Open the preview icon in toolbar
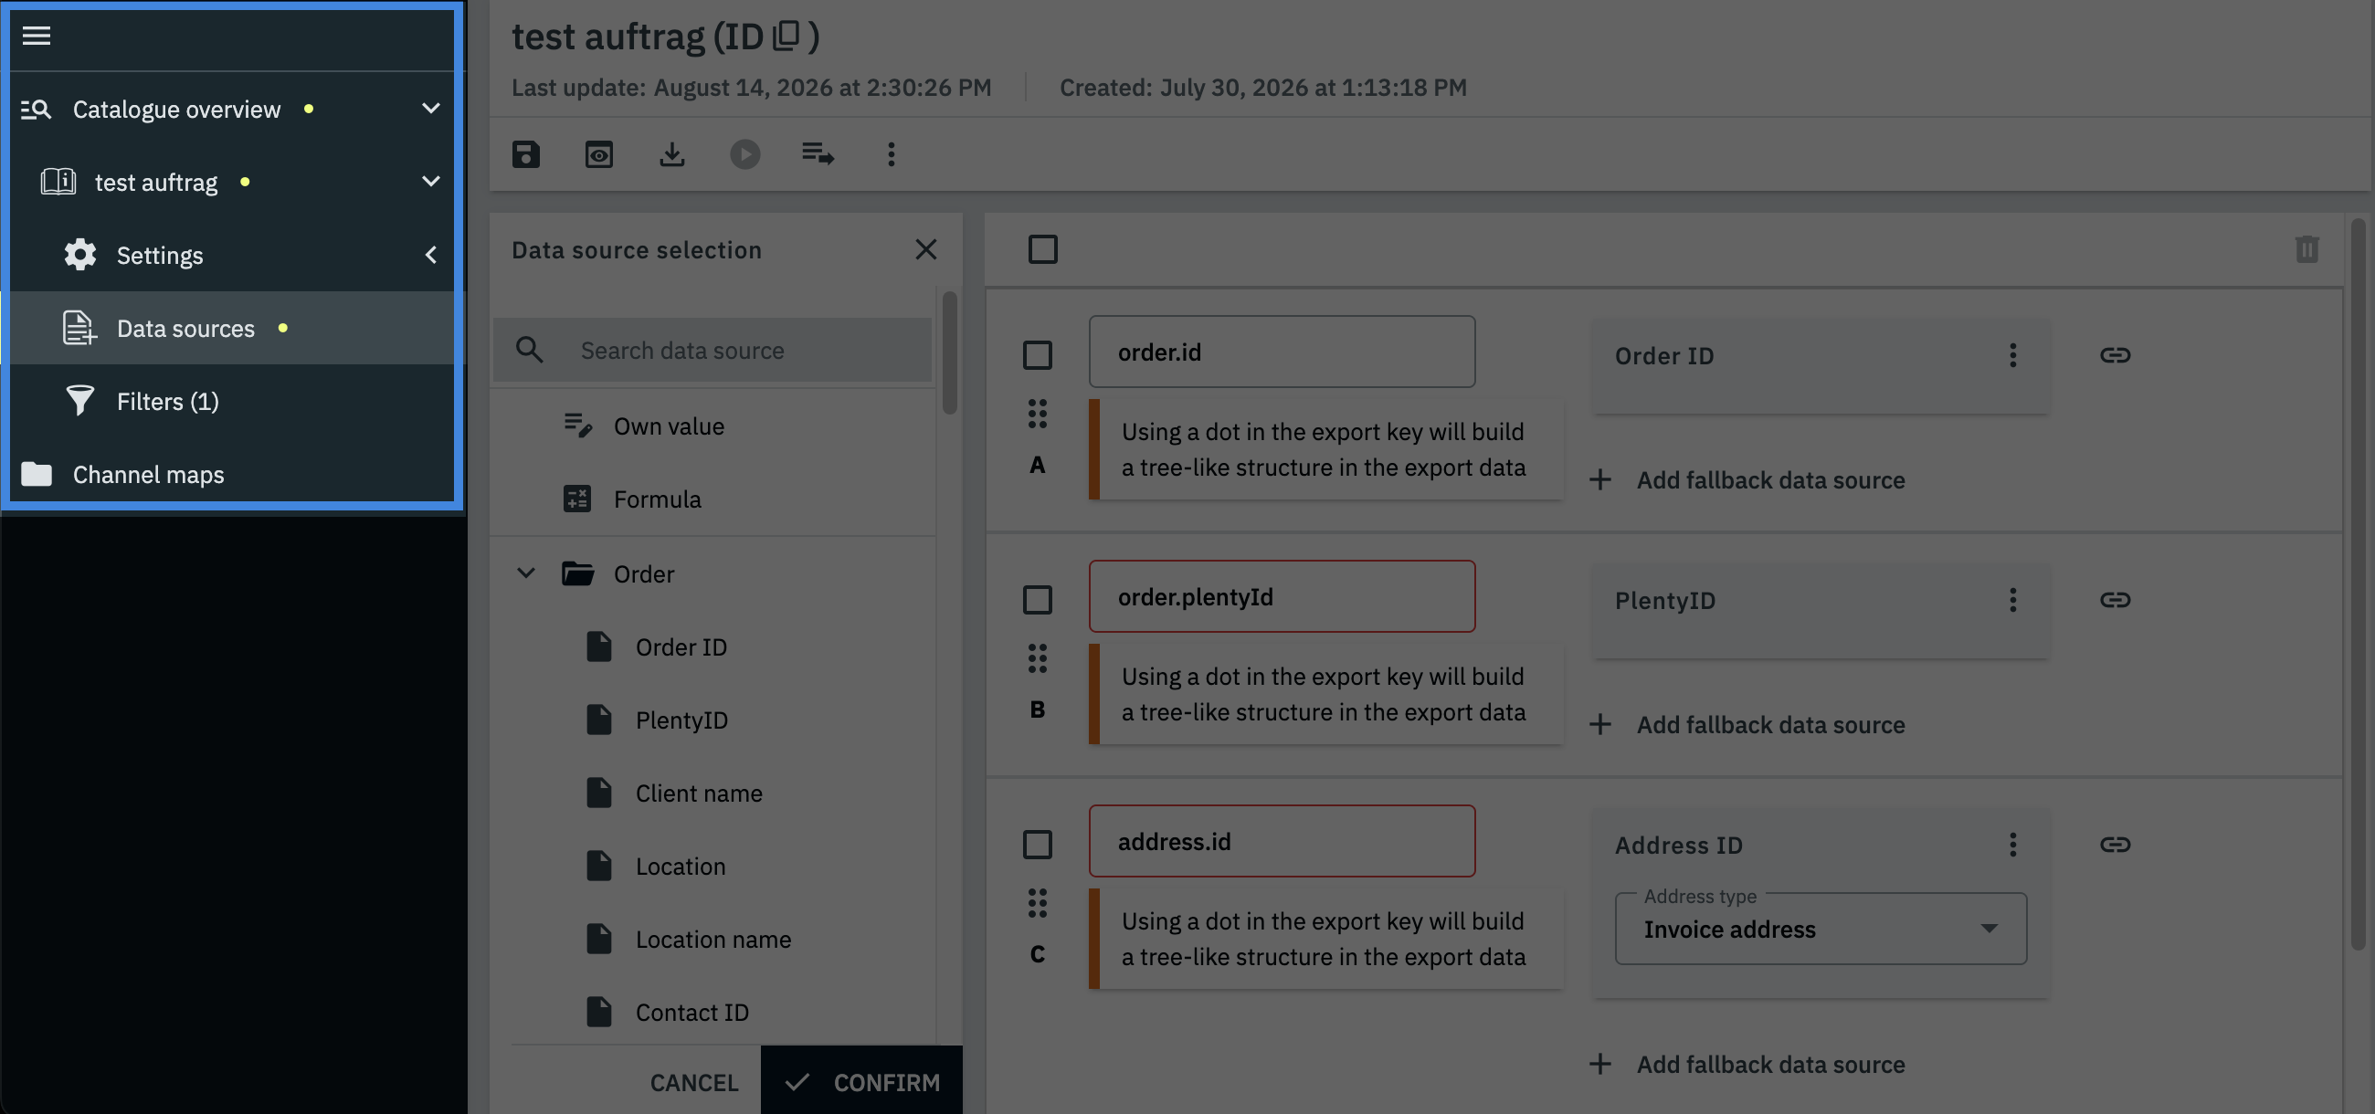Image resolution: width=2375 pixels, height=1114 pixels. [599, 154]
